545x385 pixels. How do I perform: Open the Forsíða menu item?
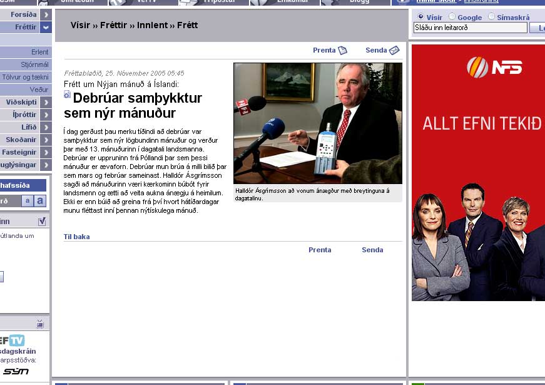tap(20, 14)
